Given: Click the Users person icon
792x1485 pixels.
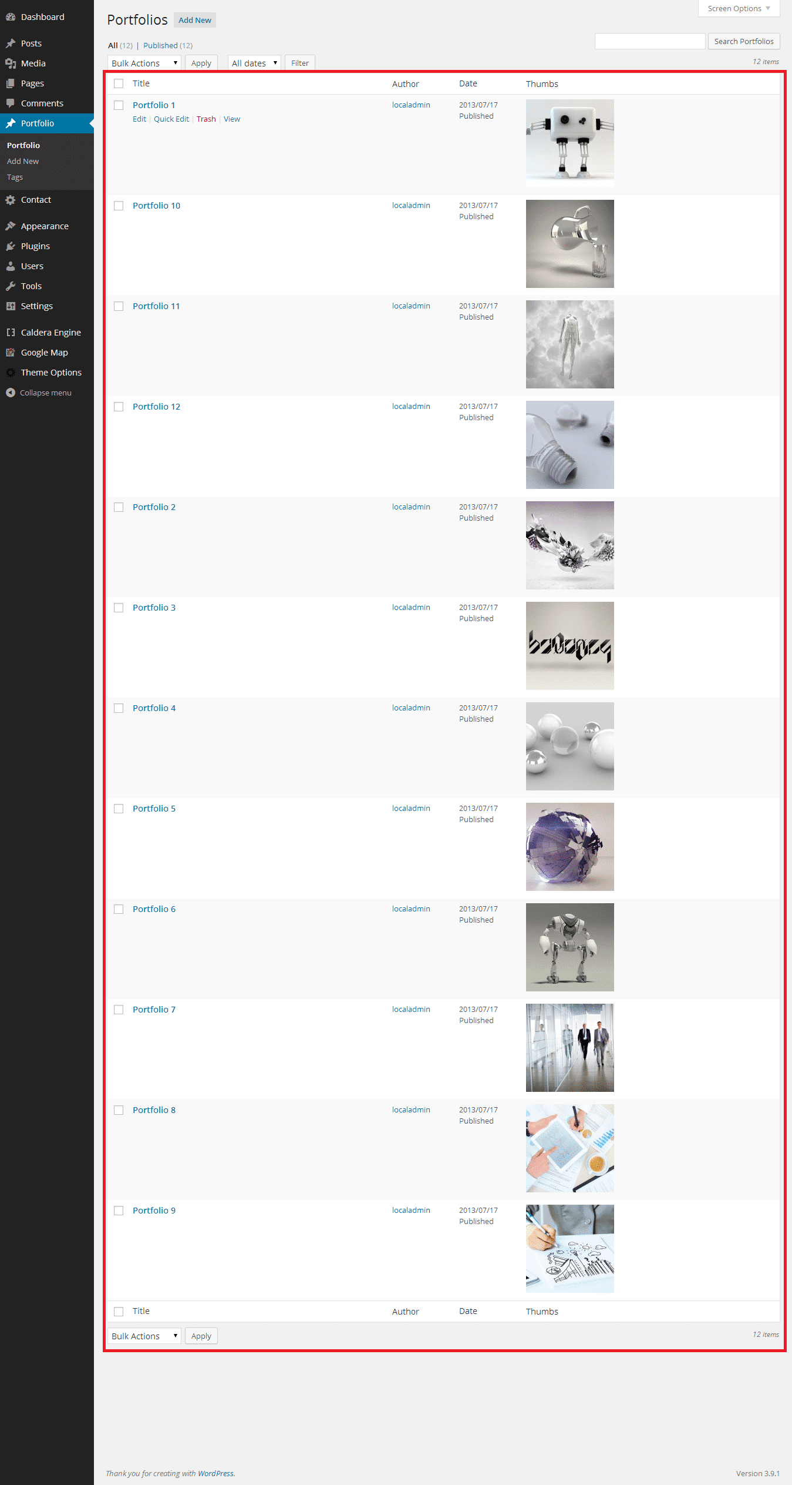Looking at the screenshot, I should [11, 266].
